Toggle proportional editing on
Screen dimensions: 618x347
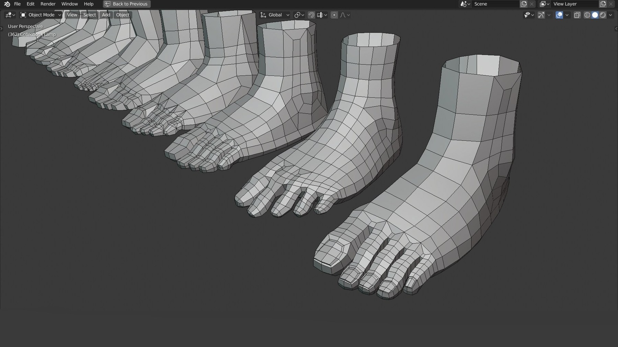coord(334,15)
